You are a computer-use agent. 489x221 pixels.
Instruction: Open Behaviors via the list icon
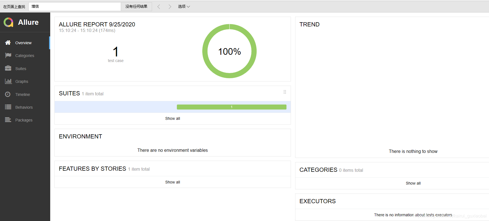(x=8, y=107)
